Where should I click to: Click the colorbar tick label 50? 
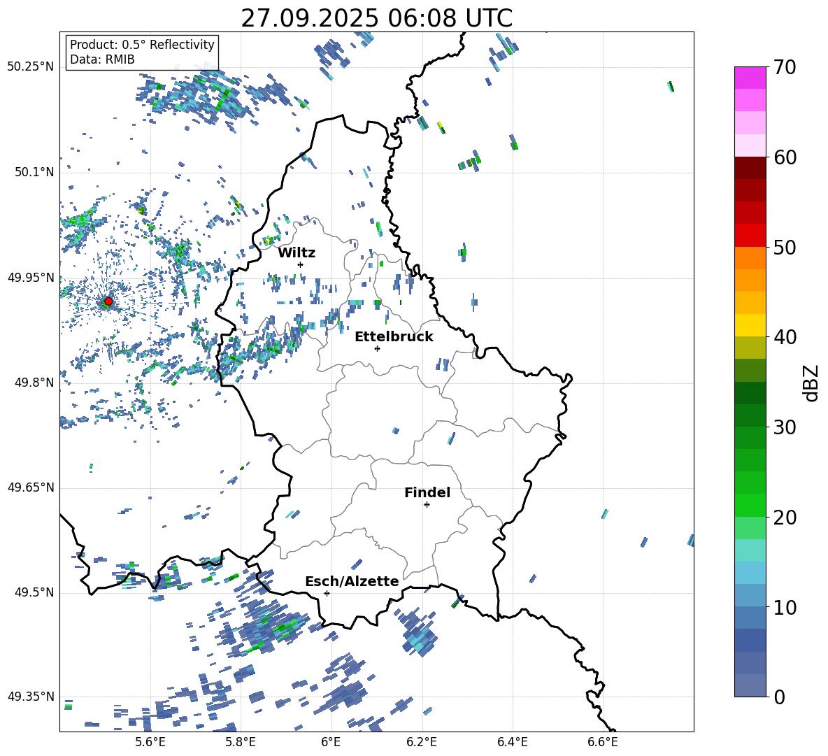click(785, 247)
